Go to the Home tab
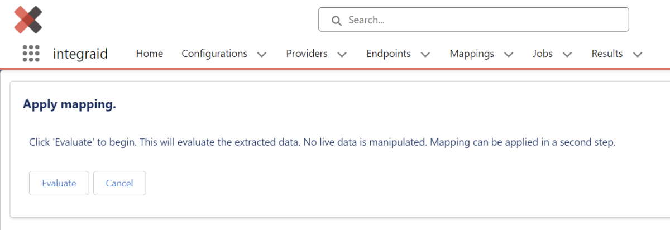This screenshot has width=670, height=230. click(x=150, y=54)
